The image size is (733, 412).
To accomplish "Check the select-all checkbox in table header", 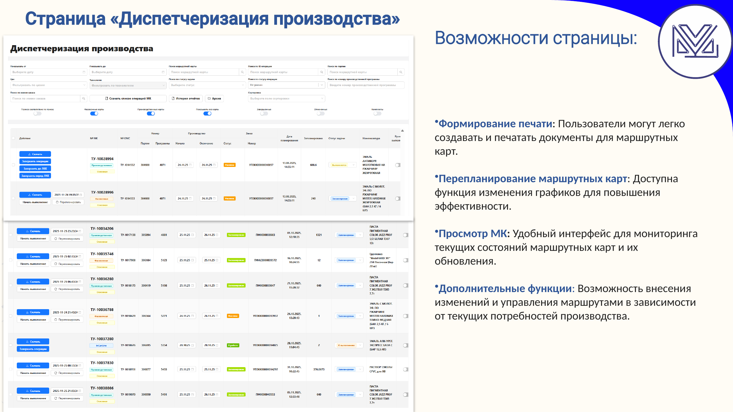I will pyautogui.click(x=13, y=138).
